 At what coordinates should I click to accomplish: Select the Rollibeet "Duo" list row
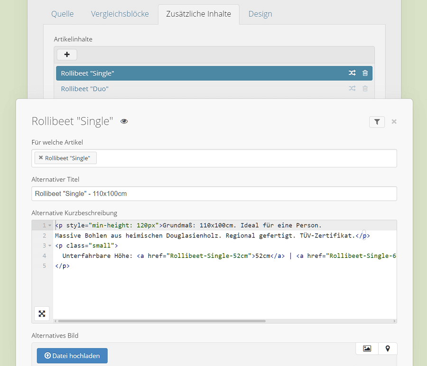tap(214, 89)
